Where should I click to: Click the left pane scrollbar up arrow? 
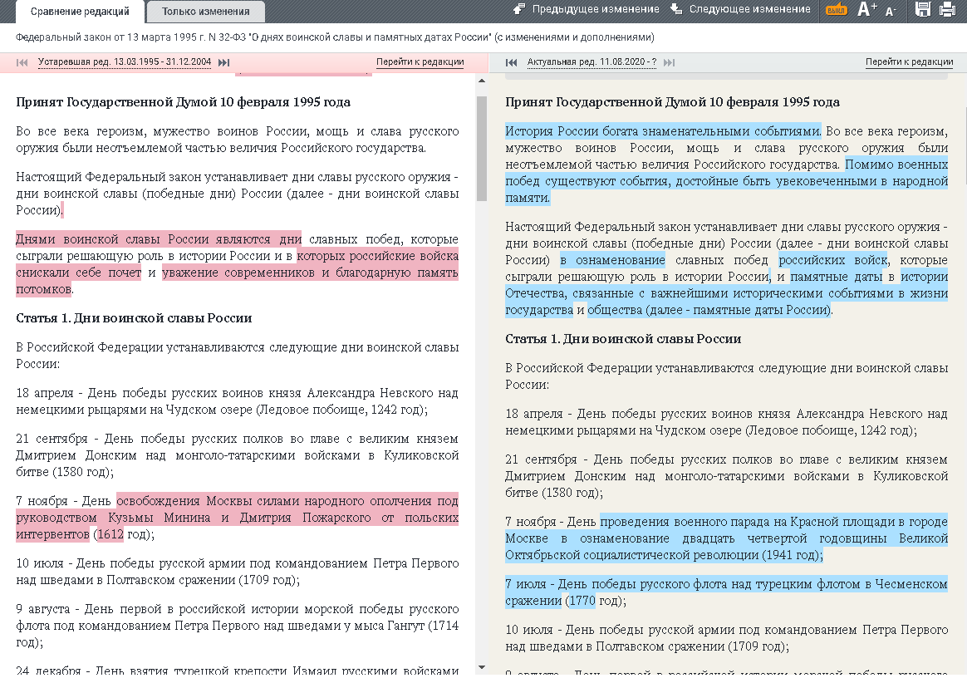[x=482, y=81]
